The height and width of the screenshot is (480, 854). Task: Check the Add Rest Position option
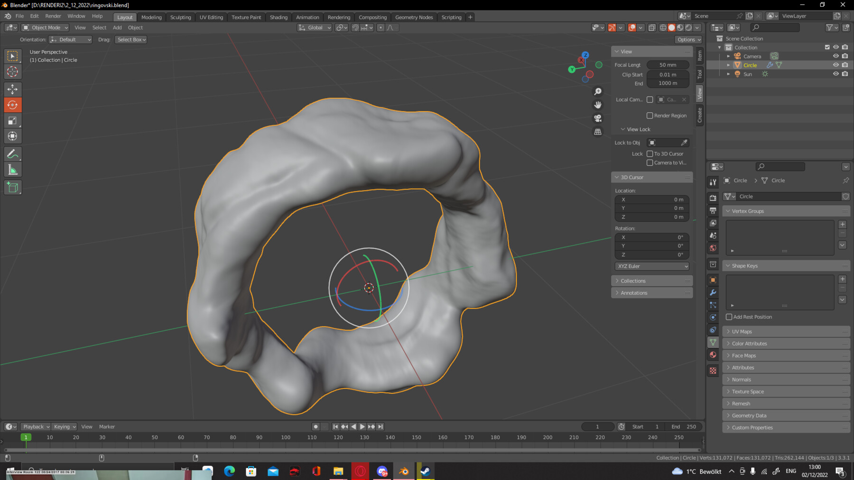pyautogui.click(x=729, y=317)
